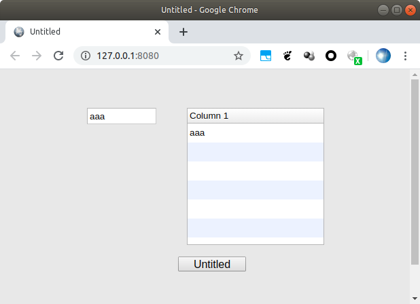Open a new tab
This screenshot has width=420, height=304.
point(183,32)
